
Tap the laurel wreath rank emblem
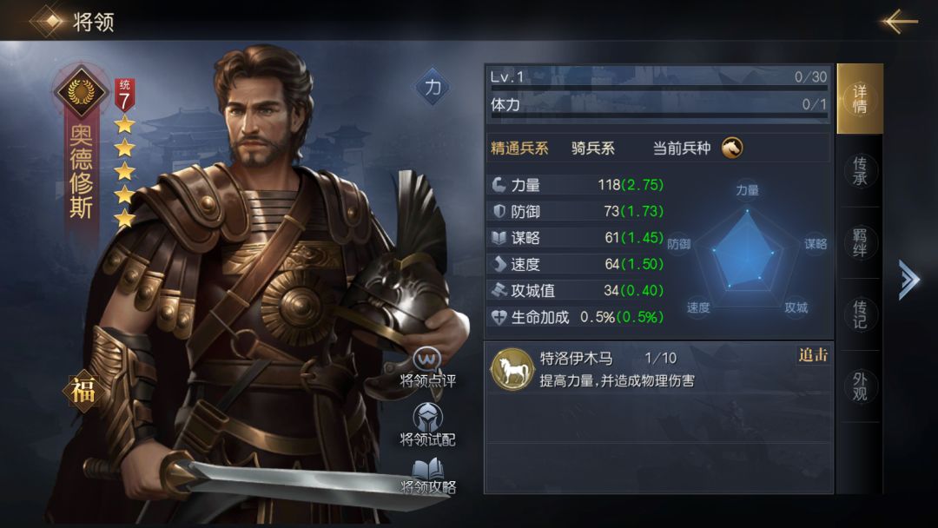[81, 91]
